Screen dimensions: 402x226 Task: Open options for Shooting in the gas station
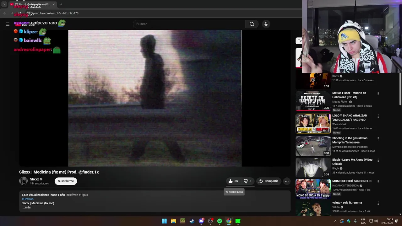(378, 139)
